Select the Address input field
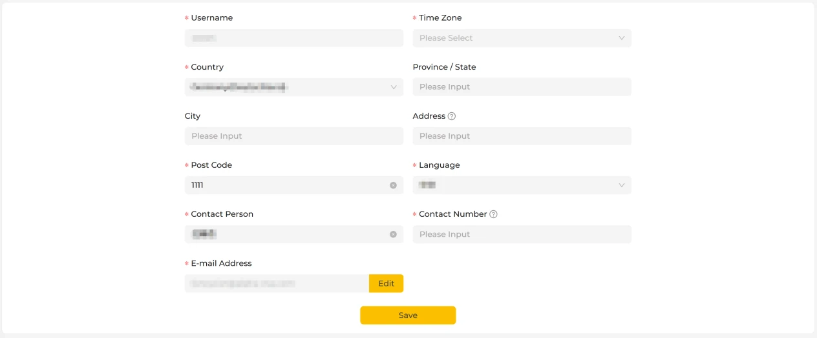 coord(522,136)
